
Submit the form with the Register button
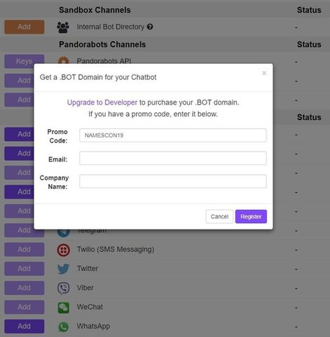pyautogui.click(x=251, y=216)
